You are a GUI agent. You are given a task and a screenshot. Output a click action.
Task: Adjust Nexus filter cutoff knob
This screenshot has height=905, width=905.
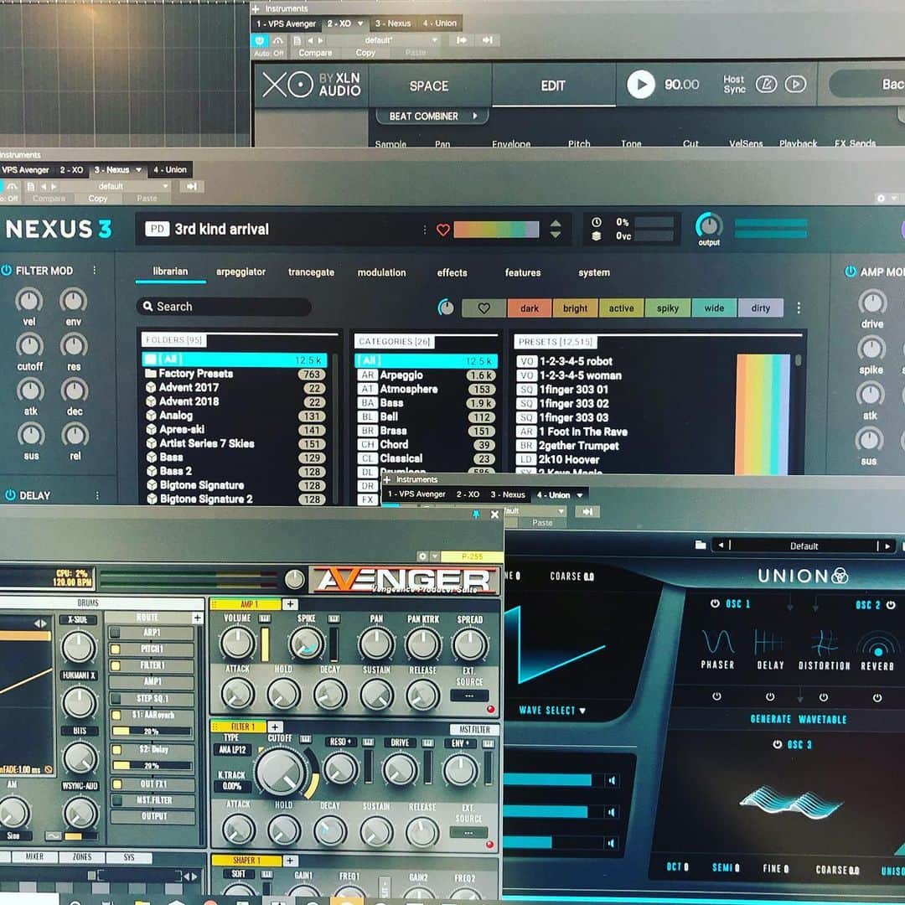click(29, 344)
